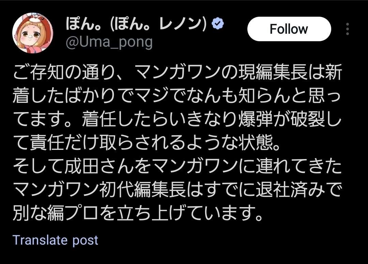368x264 pixels.
Task: Click the tweet line starting with そして成田さん
Action: [x=177, y=168]
